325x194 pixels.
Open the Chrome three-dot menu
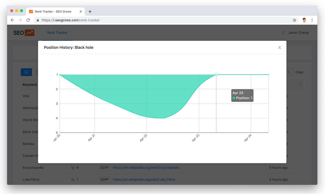[x=312, y=20]
